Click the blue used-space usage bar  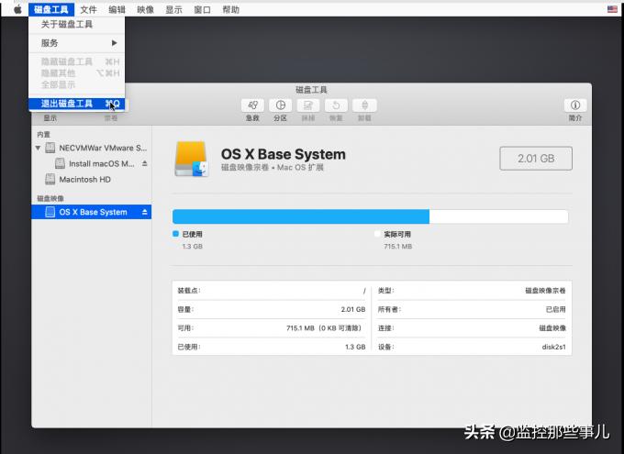click(301, 216)
